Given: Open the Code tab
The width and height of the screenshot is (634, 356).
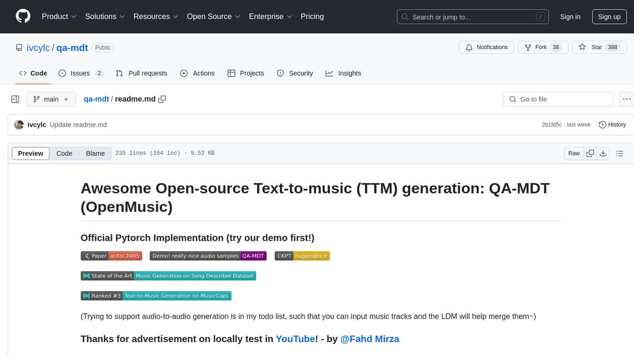Looking at the screenshot, I should (x=33, y=73).
